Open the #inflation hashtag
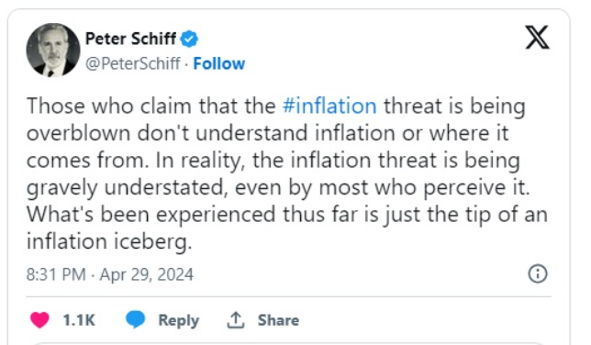591x345 pixels. (329, 106)
